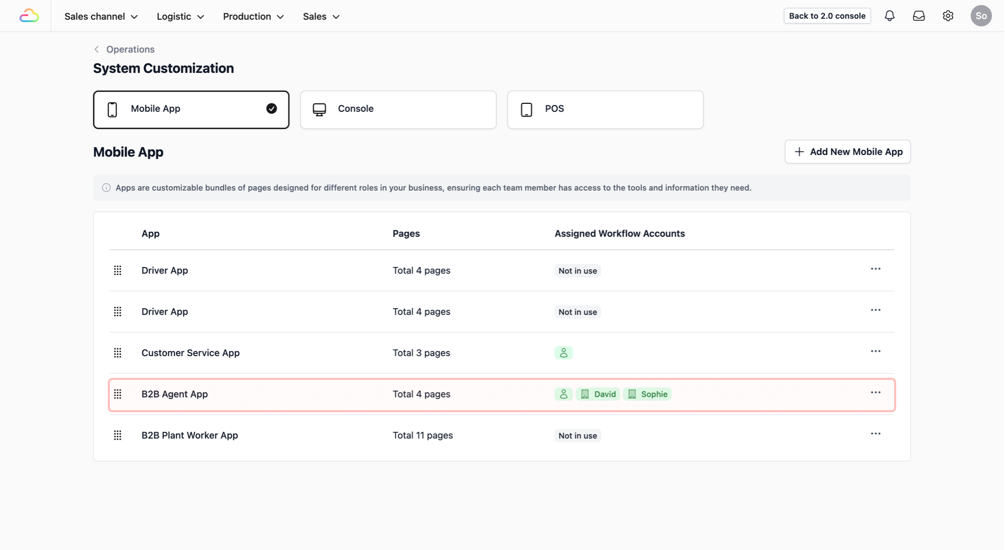The height and width of the screenshot is (550, 1005).
Task: Select the POS card
Action: click(605, 109)
